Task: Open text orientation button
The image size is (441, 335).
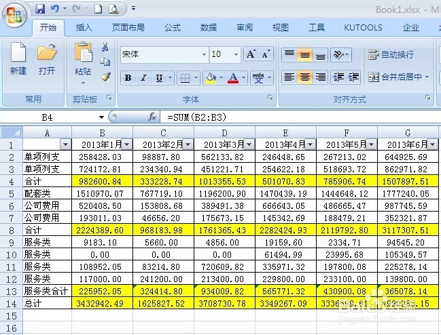Action: click(x=340, y=54)
